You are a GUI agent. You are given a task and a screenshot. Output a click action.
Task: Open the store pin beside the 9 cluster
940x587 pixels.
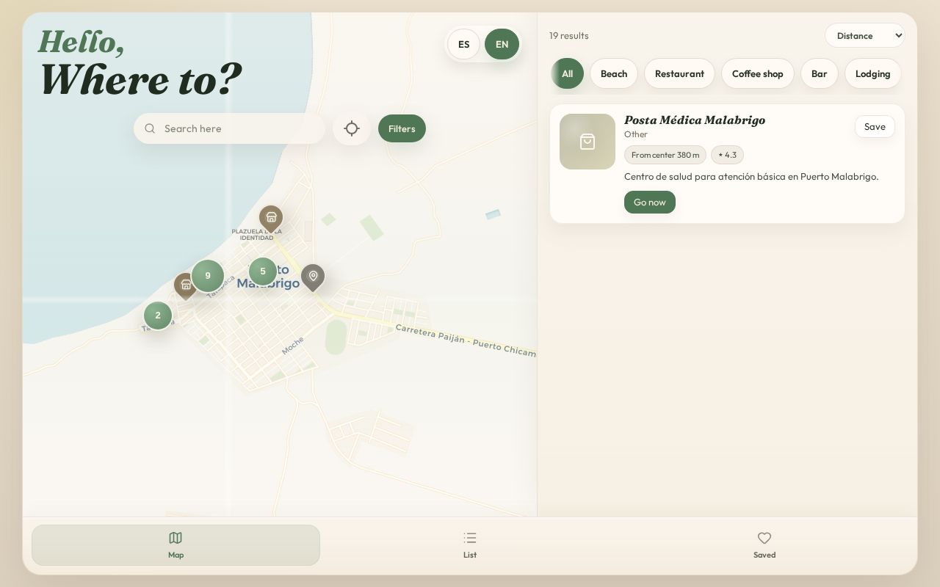[185, 285]
